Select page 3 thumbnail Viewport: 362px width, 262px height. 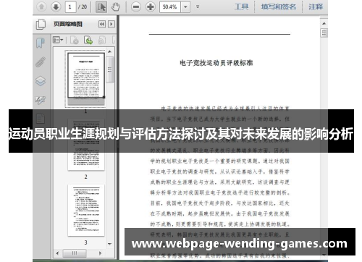click(86, 211)
